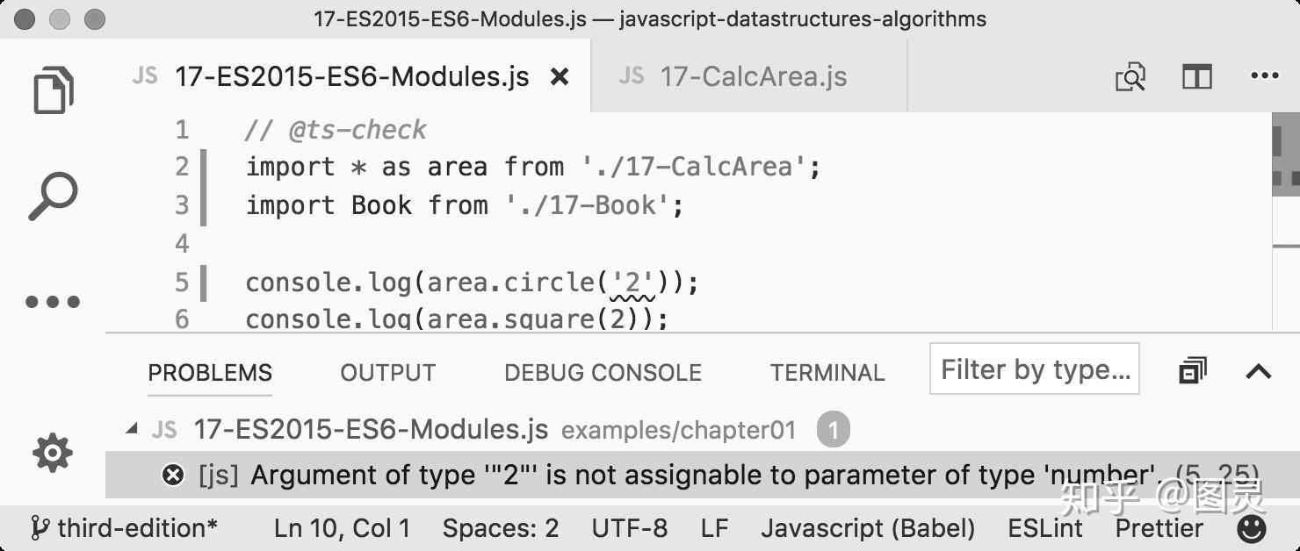Open the language mode picker 'Javascript (Babel)'

(x=868, y=528)
